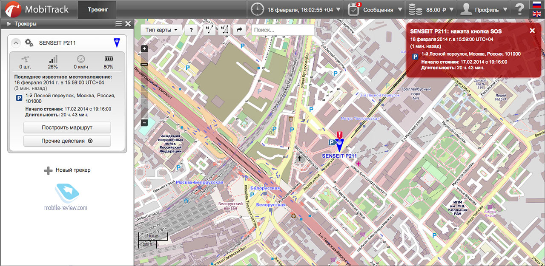Zoom out the map with minus
545x266 pixels.
[144, 123]
